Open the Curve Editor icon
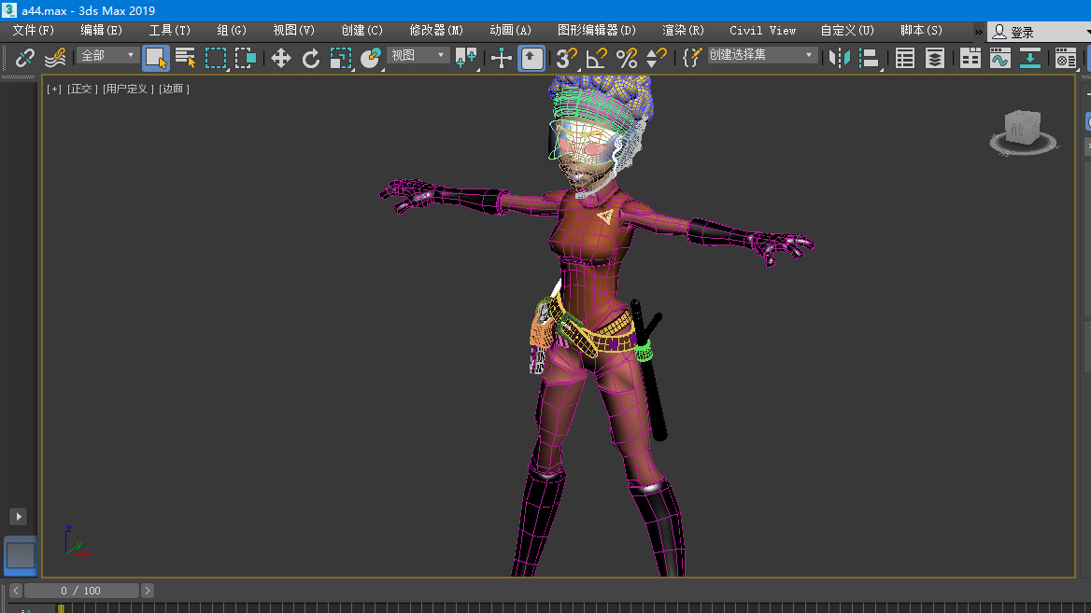Screen dimensions: 1091x613 click(x=1000, y=59)
